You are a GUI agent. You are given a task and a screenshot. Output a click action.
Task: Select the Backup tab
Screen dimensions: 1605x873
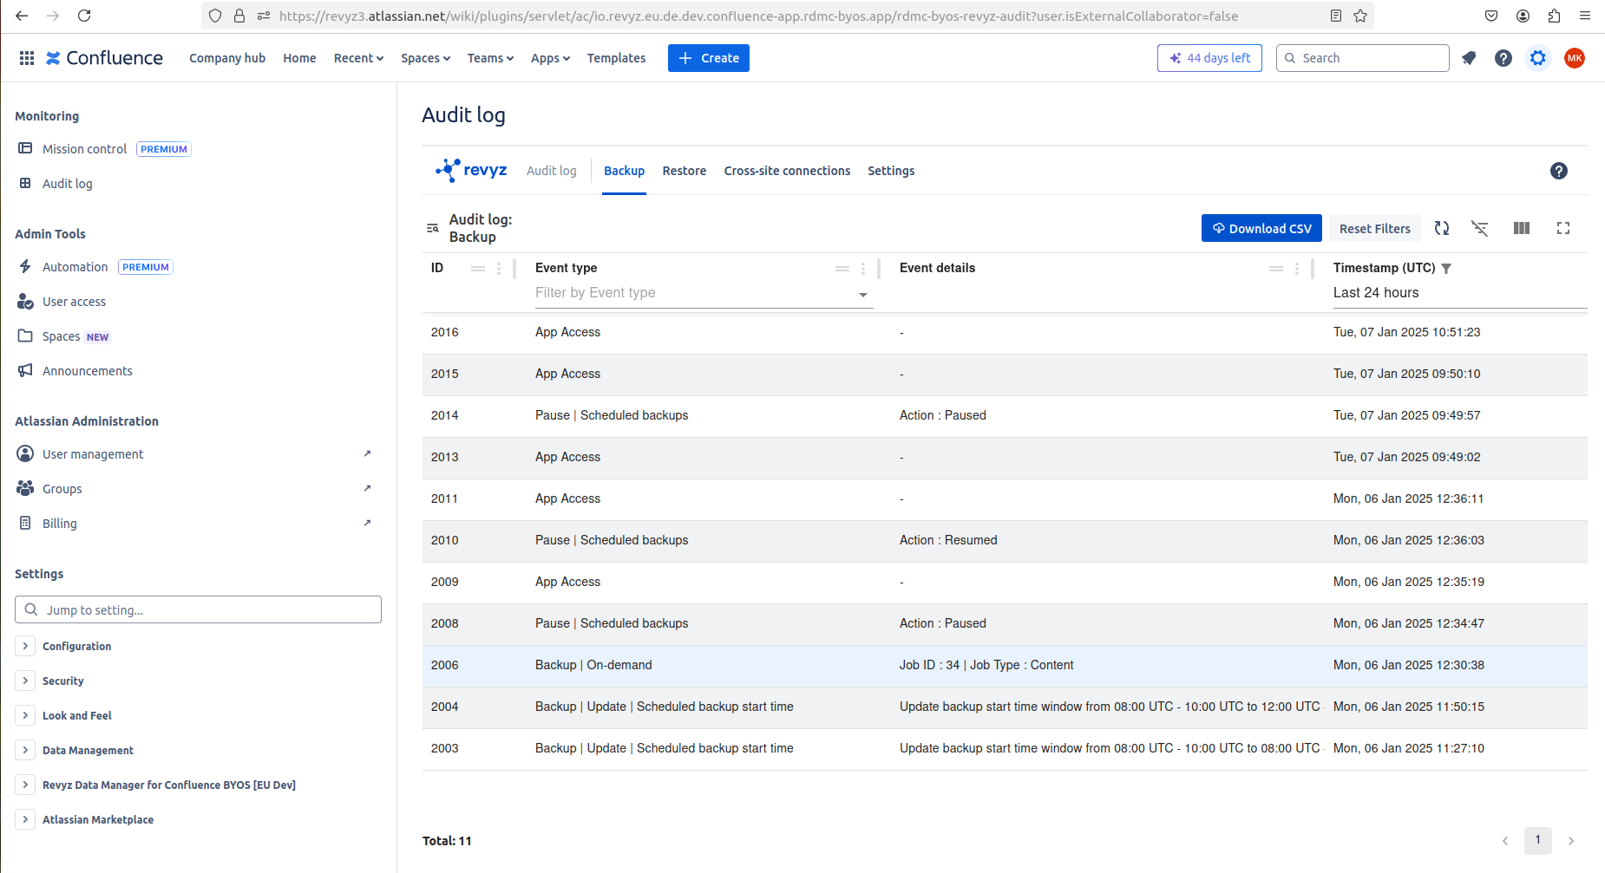click(x=625, y=171)
